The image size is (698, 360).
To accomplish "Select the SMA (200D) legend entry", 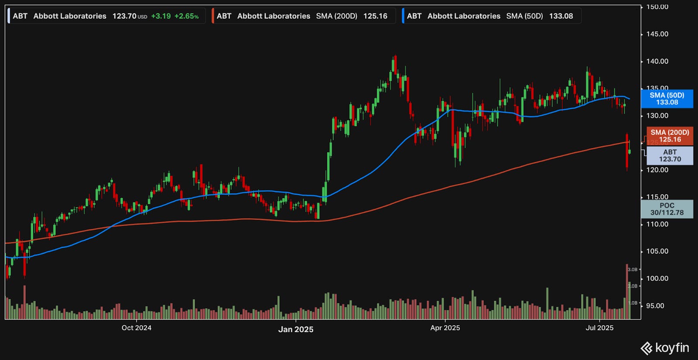I will click(304, 16).
